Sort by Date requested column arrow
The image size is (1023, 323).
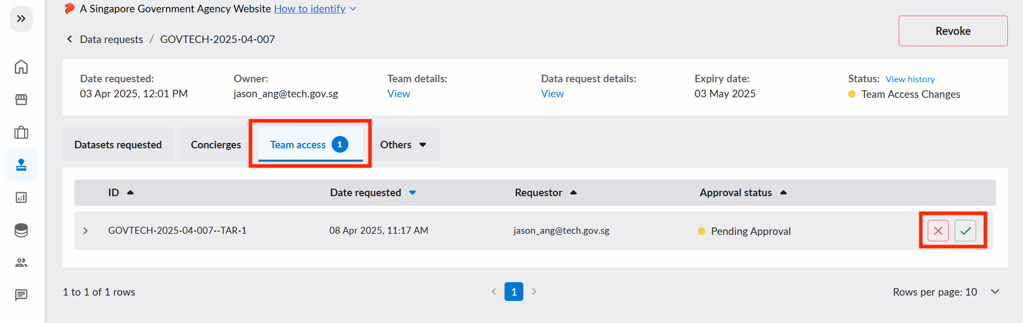(412, 192)
